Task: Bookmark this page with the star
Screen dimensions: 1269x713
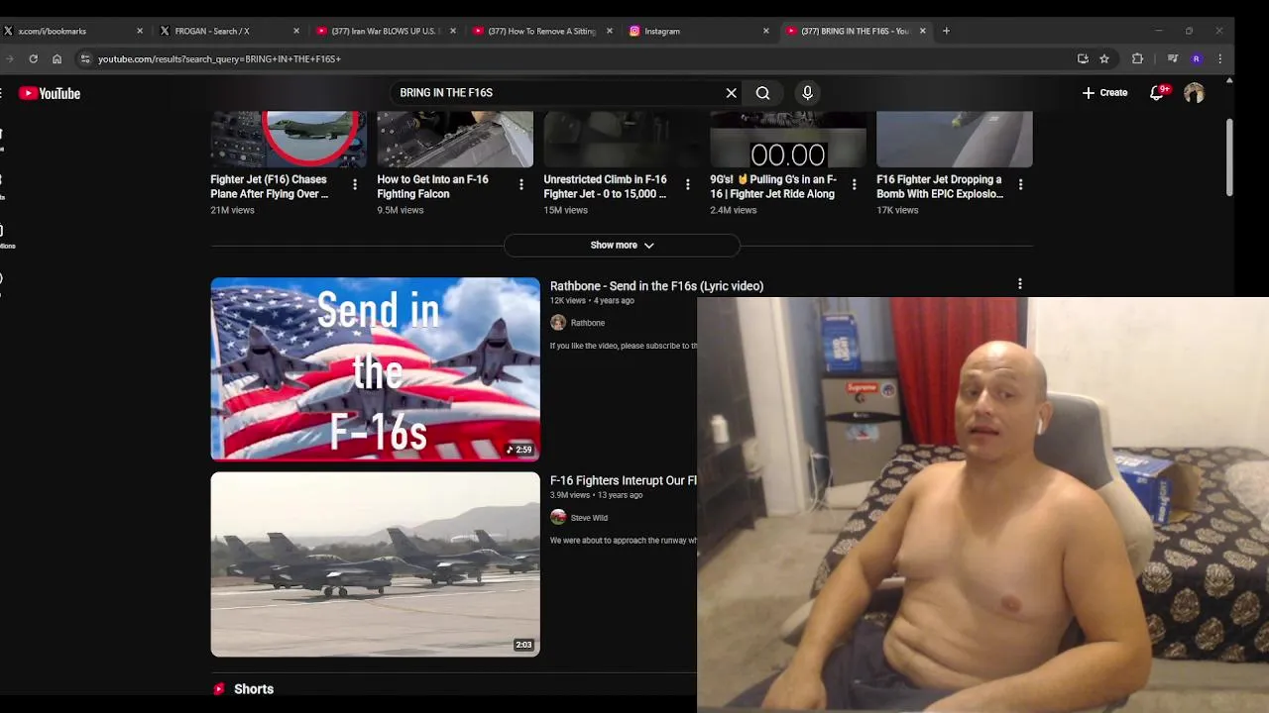Action: [1104, 58]
